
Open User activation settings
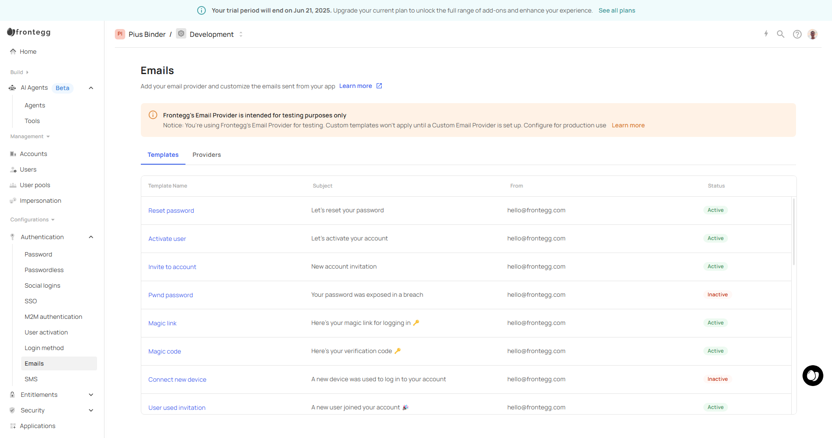46,332
